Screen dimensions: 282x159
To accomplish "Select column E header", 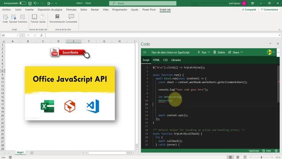I will (74, 41).
